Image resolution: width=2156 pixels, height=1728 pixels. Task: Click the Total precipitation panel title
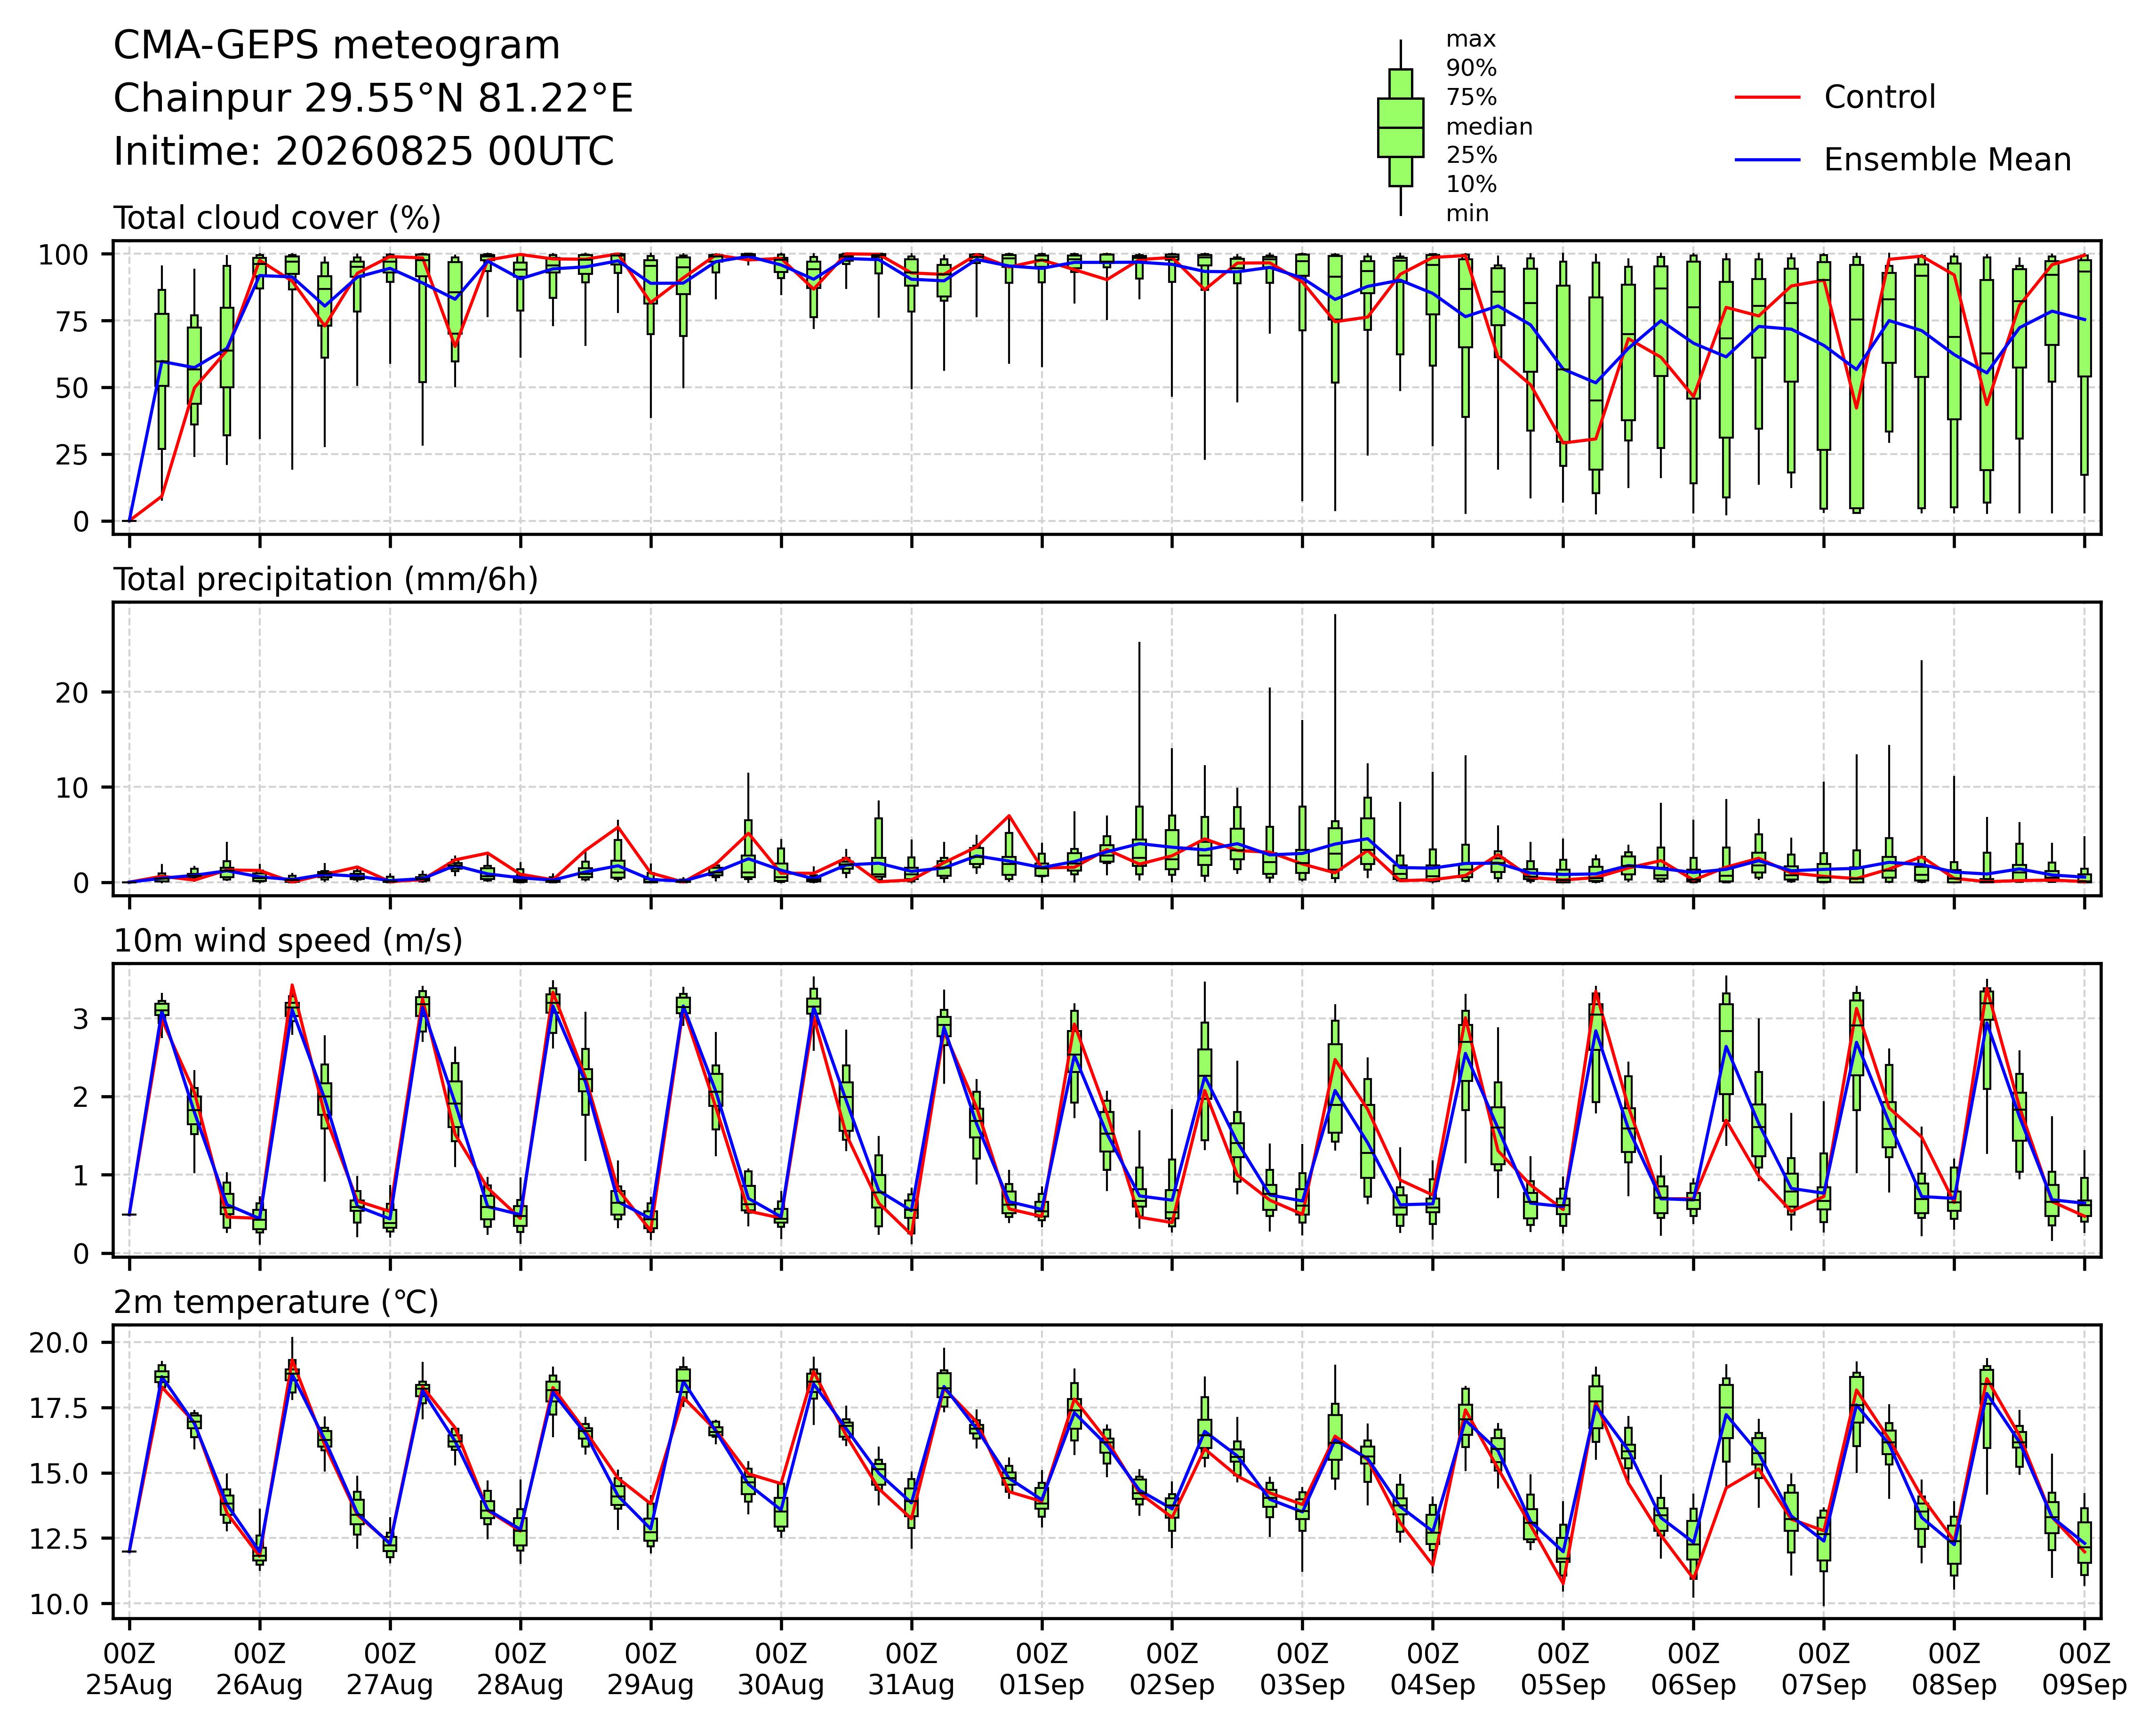[326, 580]
